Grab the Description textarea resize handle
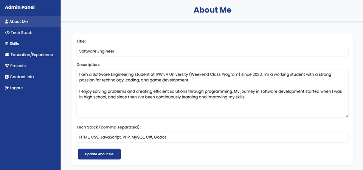Image resolution: width=363 pixels, height=170 pixels. (347, 116)
